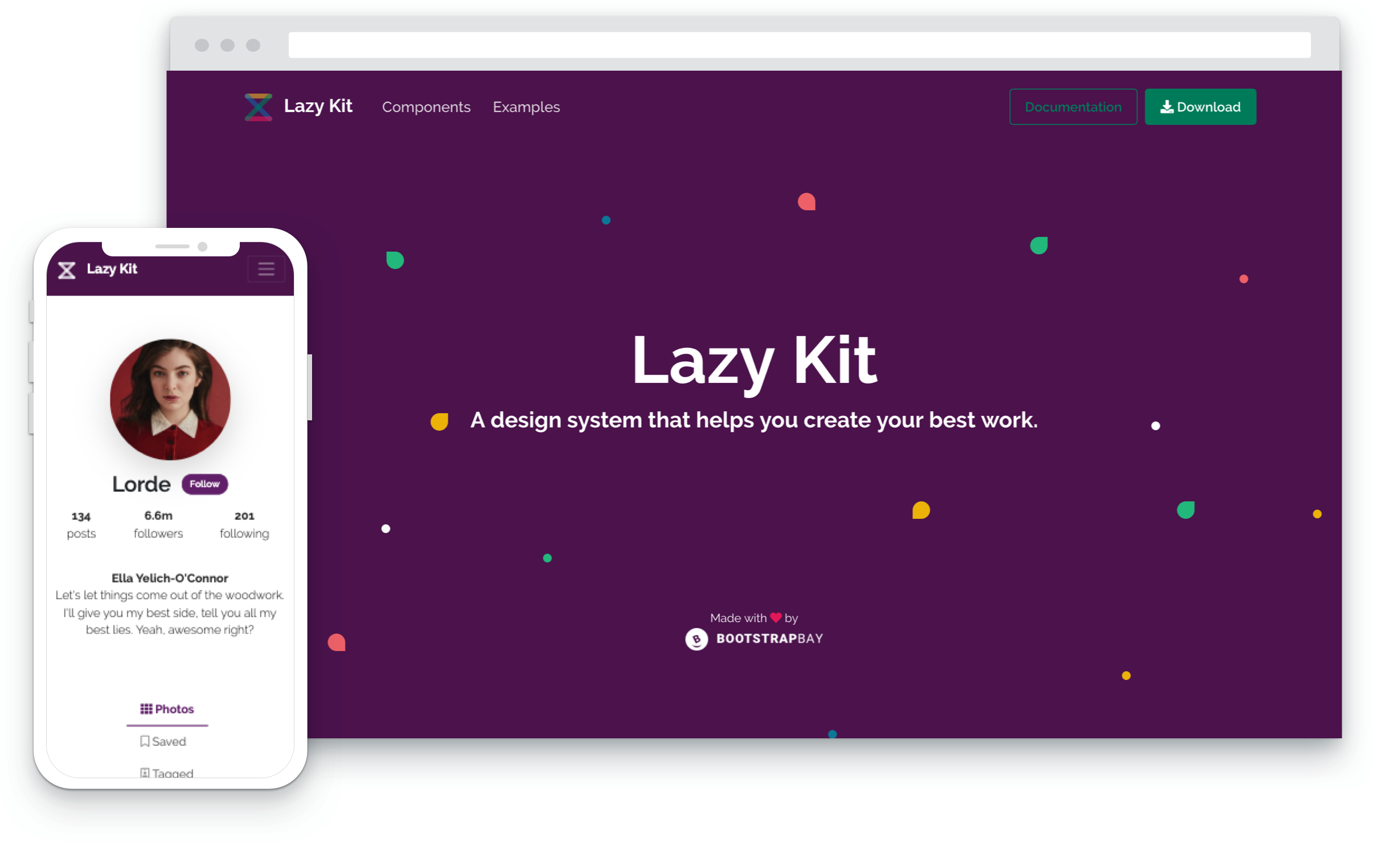Click the Lazy Kit mobile app icon
The width and height of the screenshot is (1373, 842).
67,270
